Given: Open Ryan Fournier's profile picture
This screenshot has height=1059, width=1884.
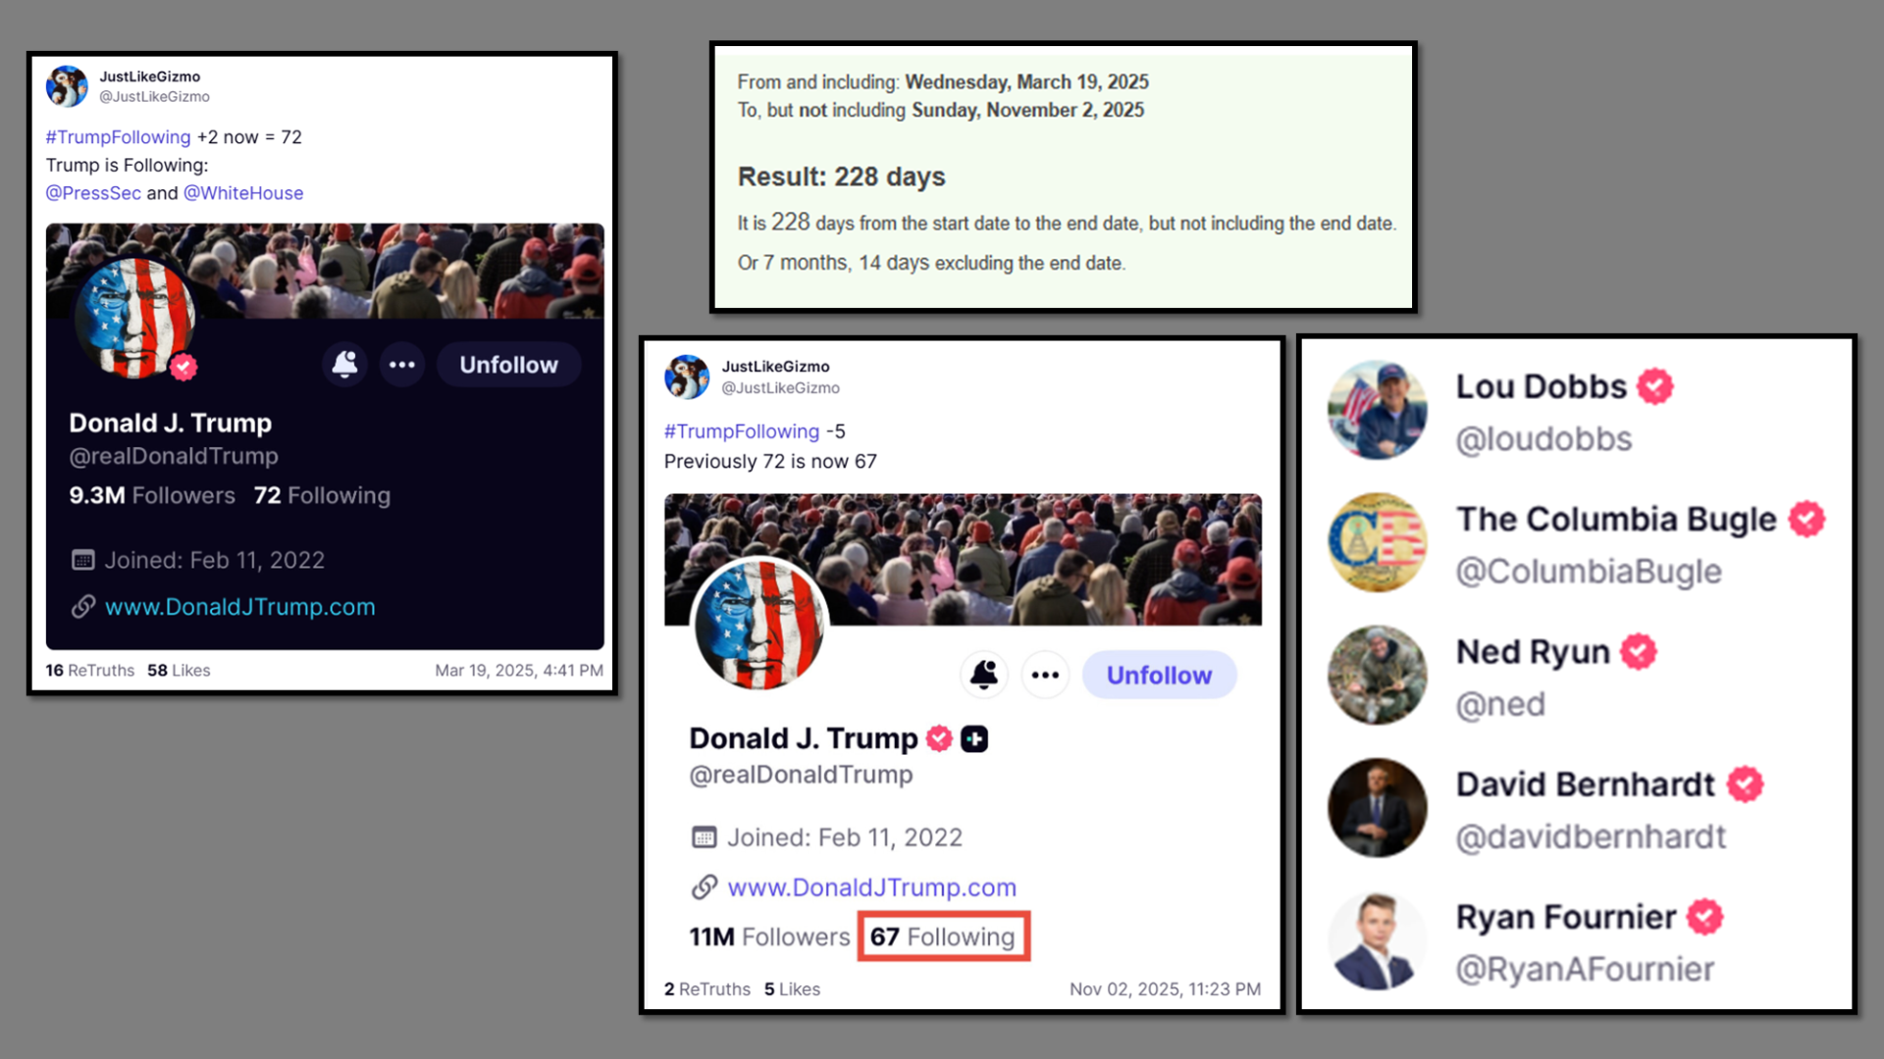Looking at the screenshot, I should click(x=1377, y=941).
